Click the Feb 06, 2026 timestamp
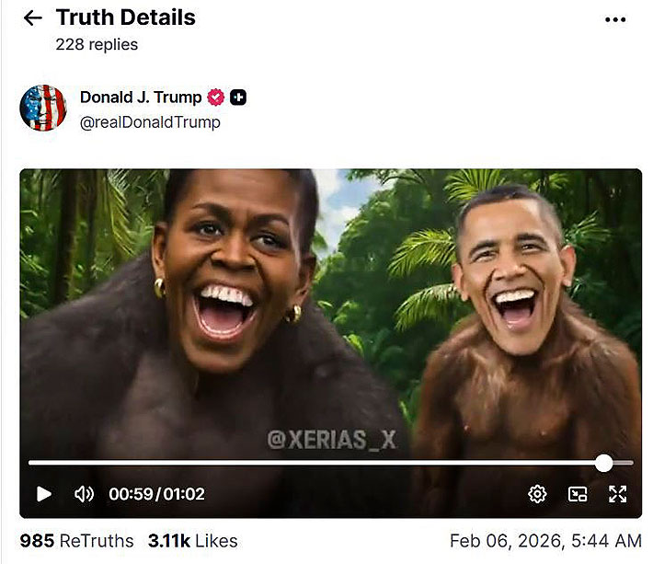 [x=545, y=541]
